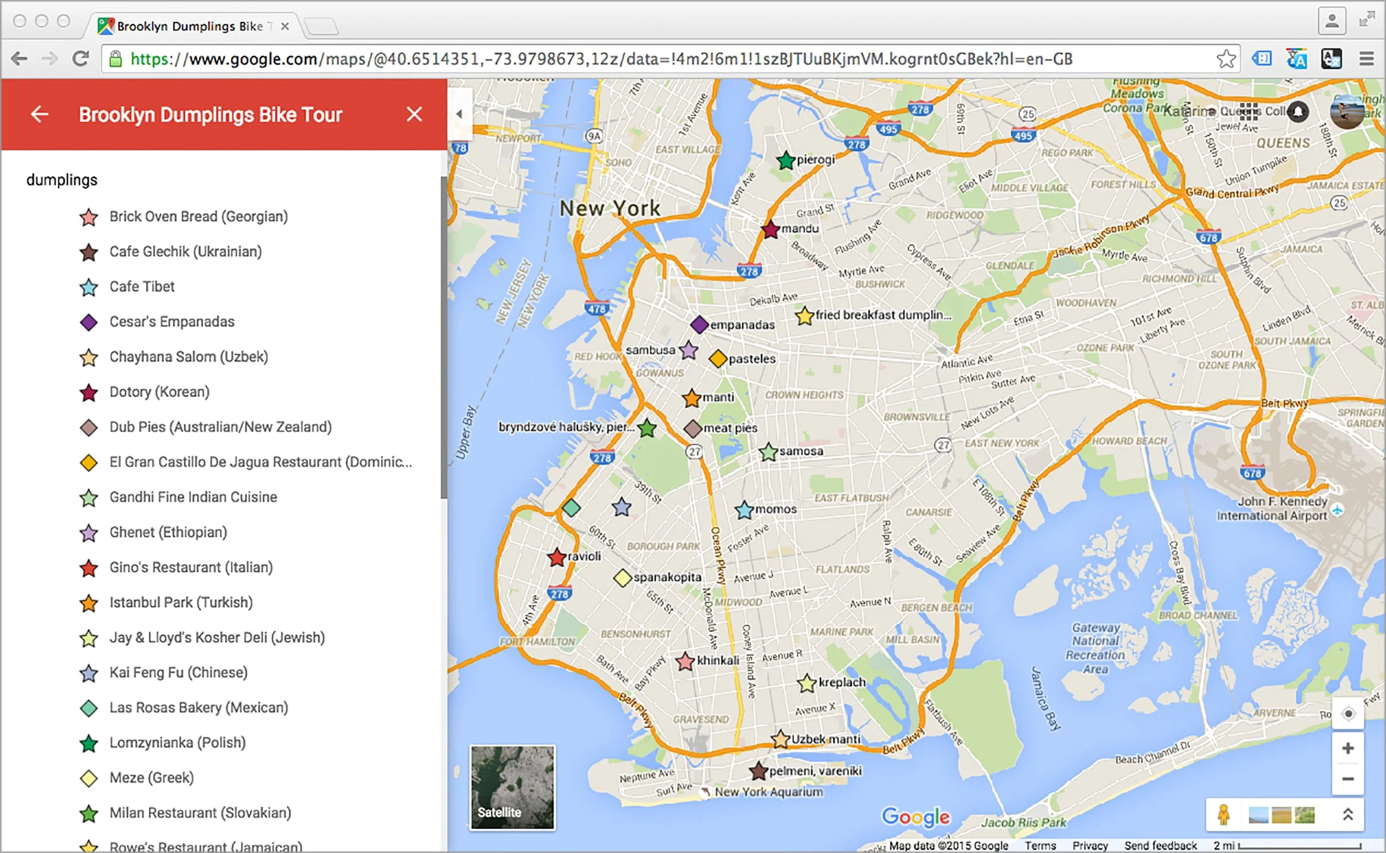Image resolution: width=1386 pixels, height=853 pixels.
Task: Open the Google apps grid
Action: [x=1249, y=112]
